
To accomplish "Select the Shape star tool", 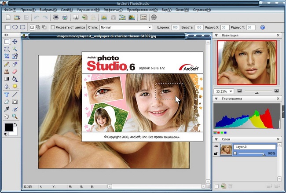I will (x=7, y=102).
